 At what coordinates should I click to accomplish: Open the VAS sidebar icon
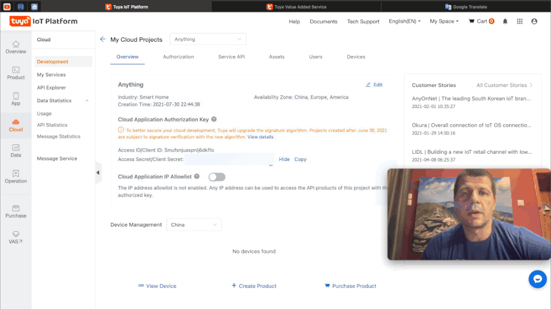16,238
